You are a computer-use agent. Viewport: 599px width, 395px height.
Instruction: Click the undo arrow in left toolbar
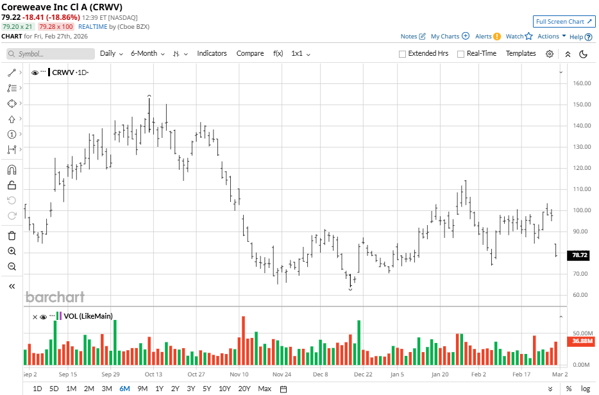click(12, 200)
